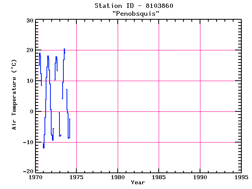Click the 1995 x-axis tick label

pos(240,178)
